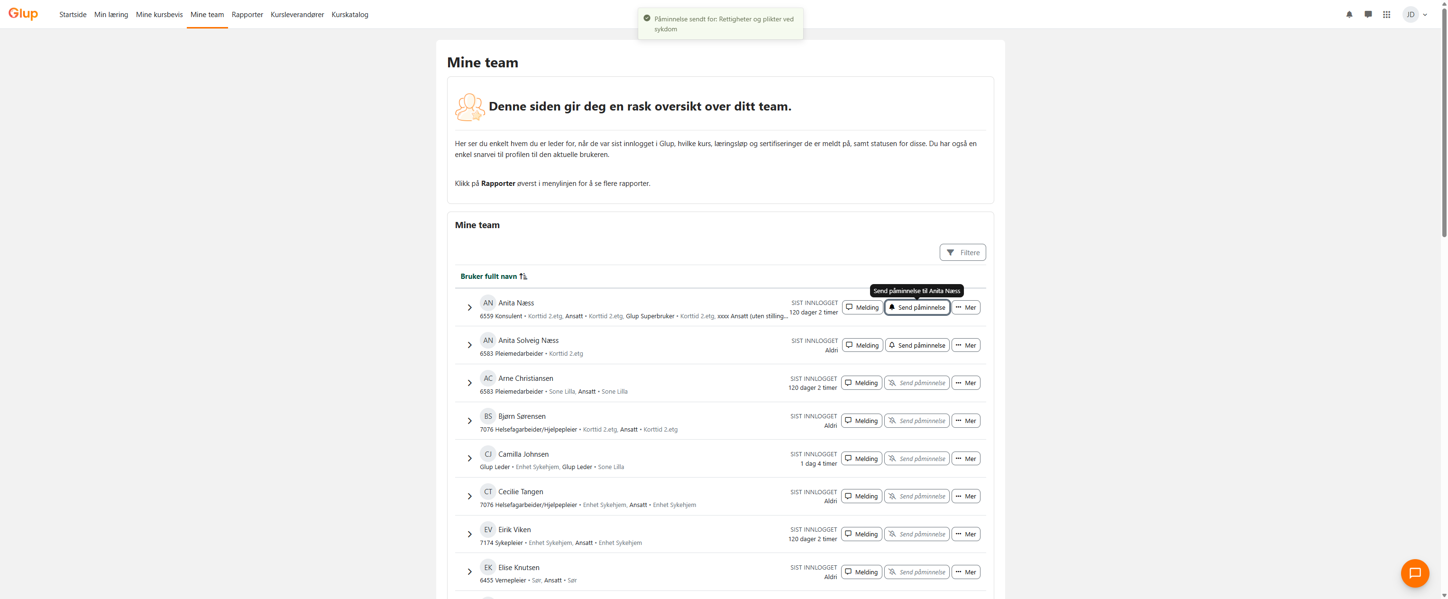The width and height of the screenshot is (1448, 599).
Task: Click the AC avatar for Arne Christiansen
Action: [488, 378]
